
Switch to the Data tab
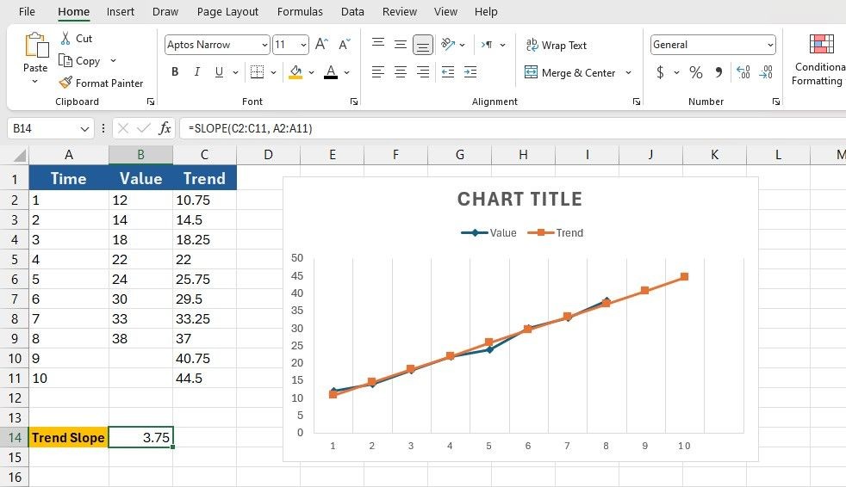(x=352, y=11)
